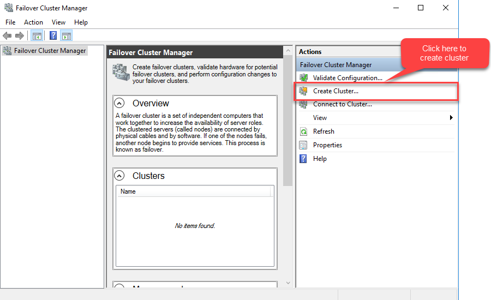Viewport: 491px width, 300px height.
Task: Collapse the Overview section chevron
Action: point(119,103)
